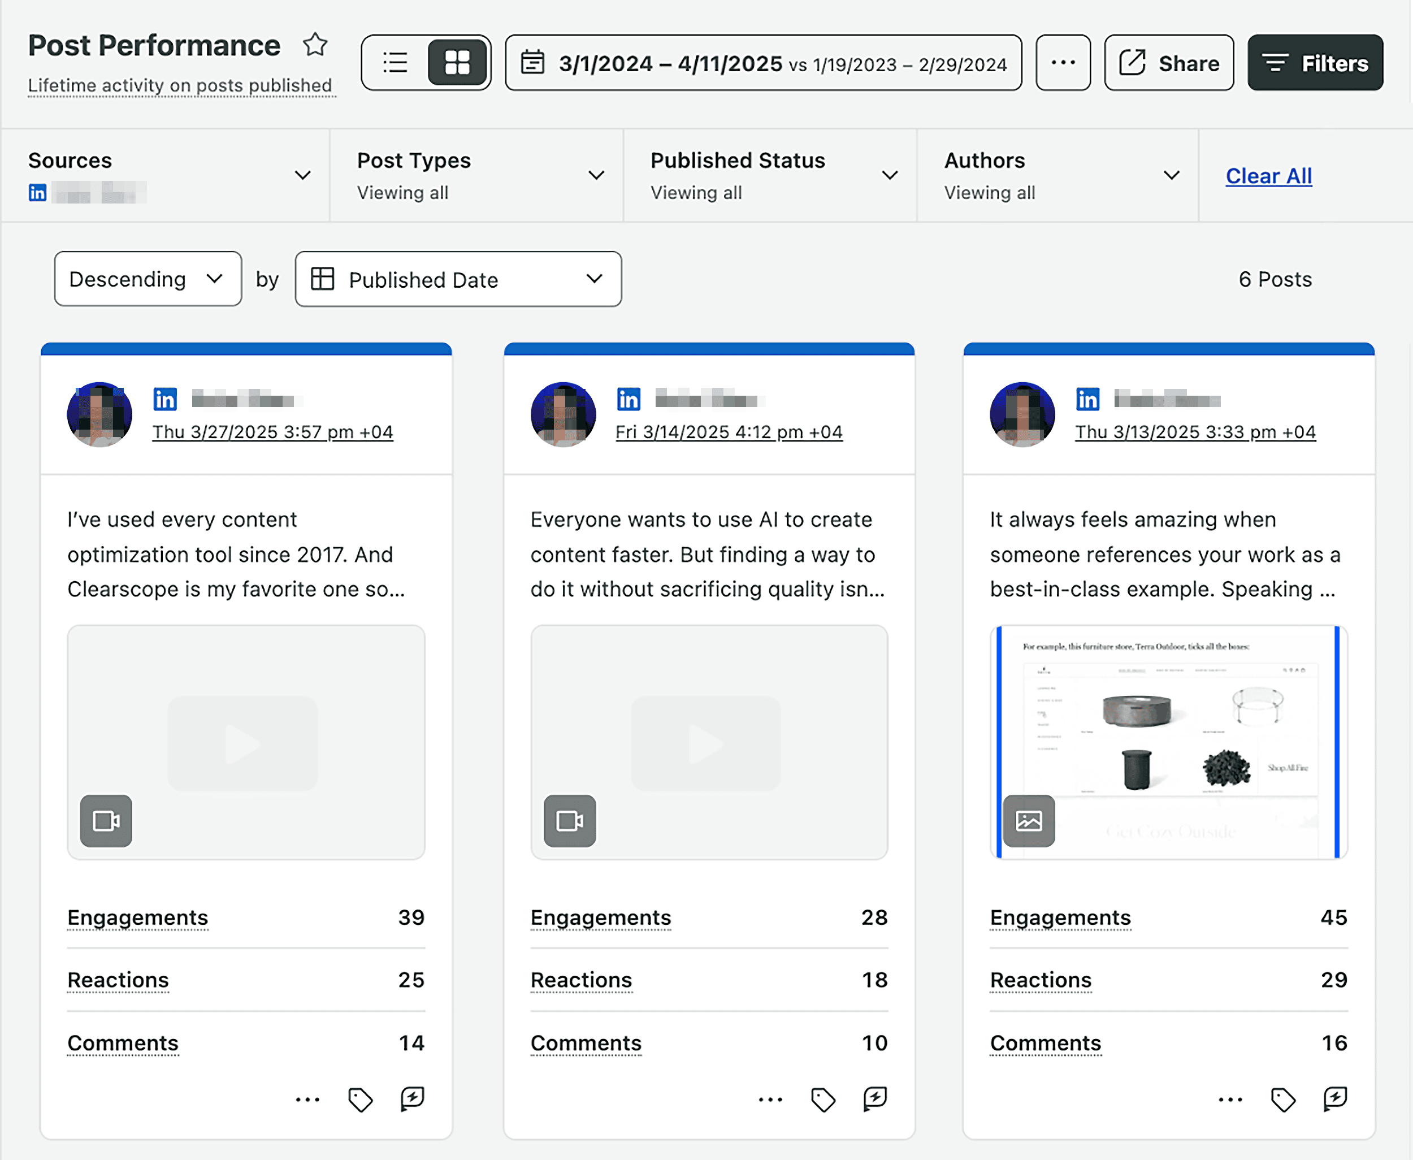Toggle the Filters panel button
The image size is (1413, 1160).
pyautogui.click(x=1314, y=63)
